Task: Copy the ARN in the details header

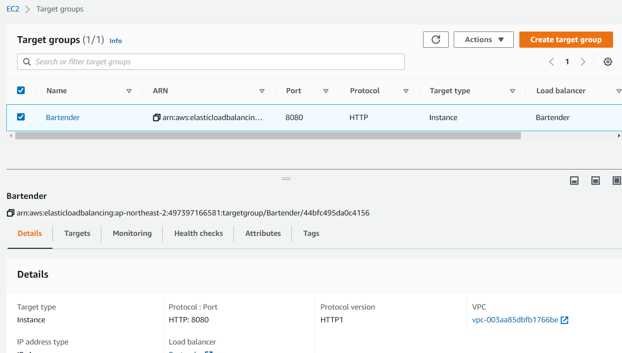Action: tap(10, 212)
